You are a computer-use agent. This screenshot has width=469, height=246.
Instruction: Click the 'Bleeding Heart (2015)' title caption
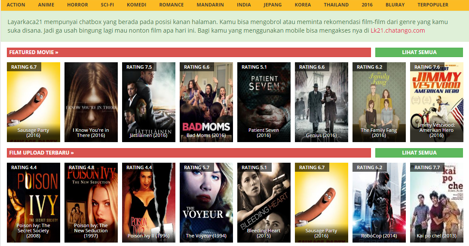click(x=264, y=233)
